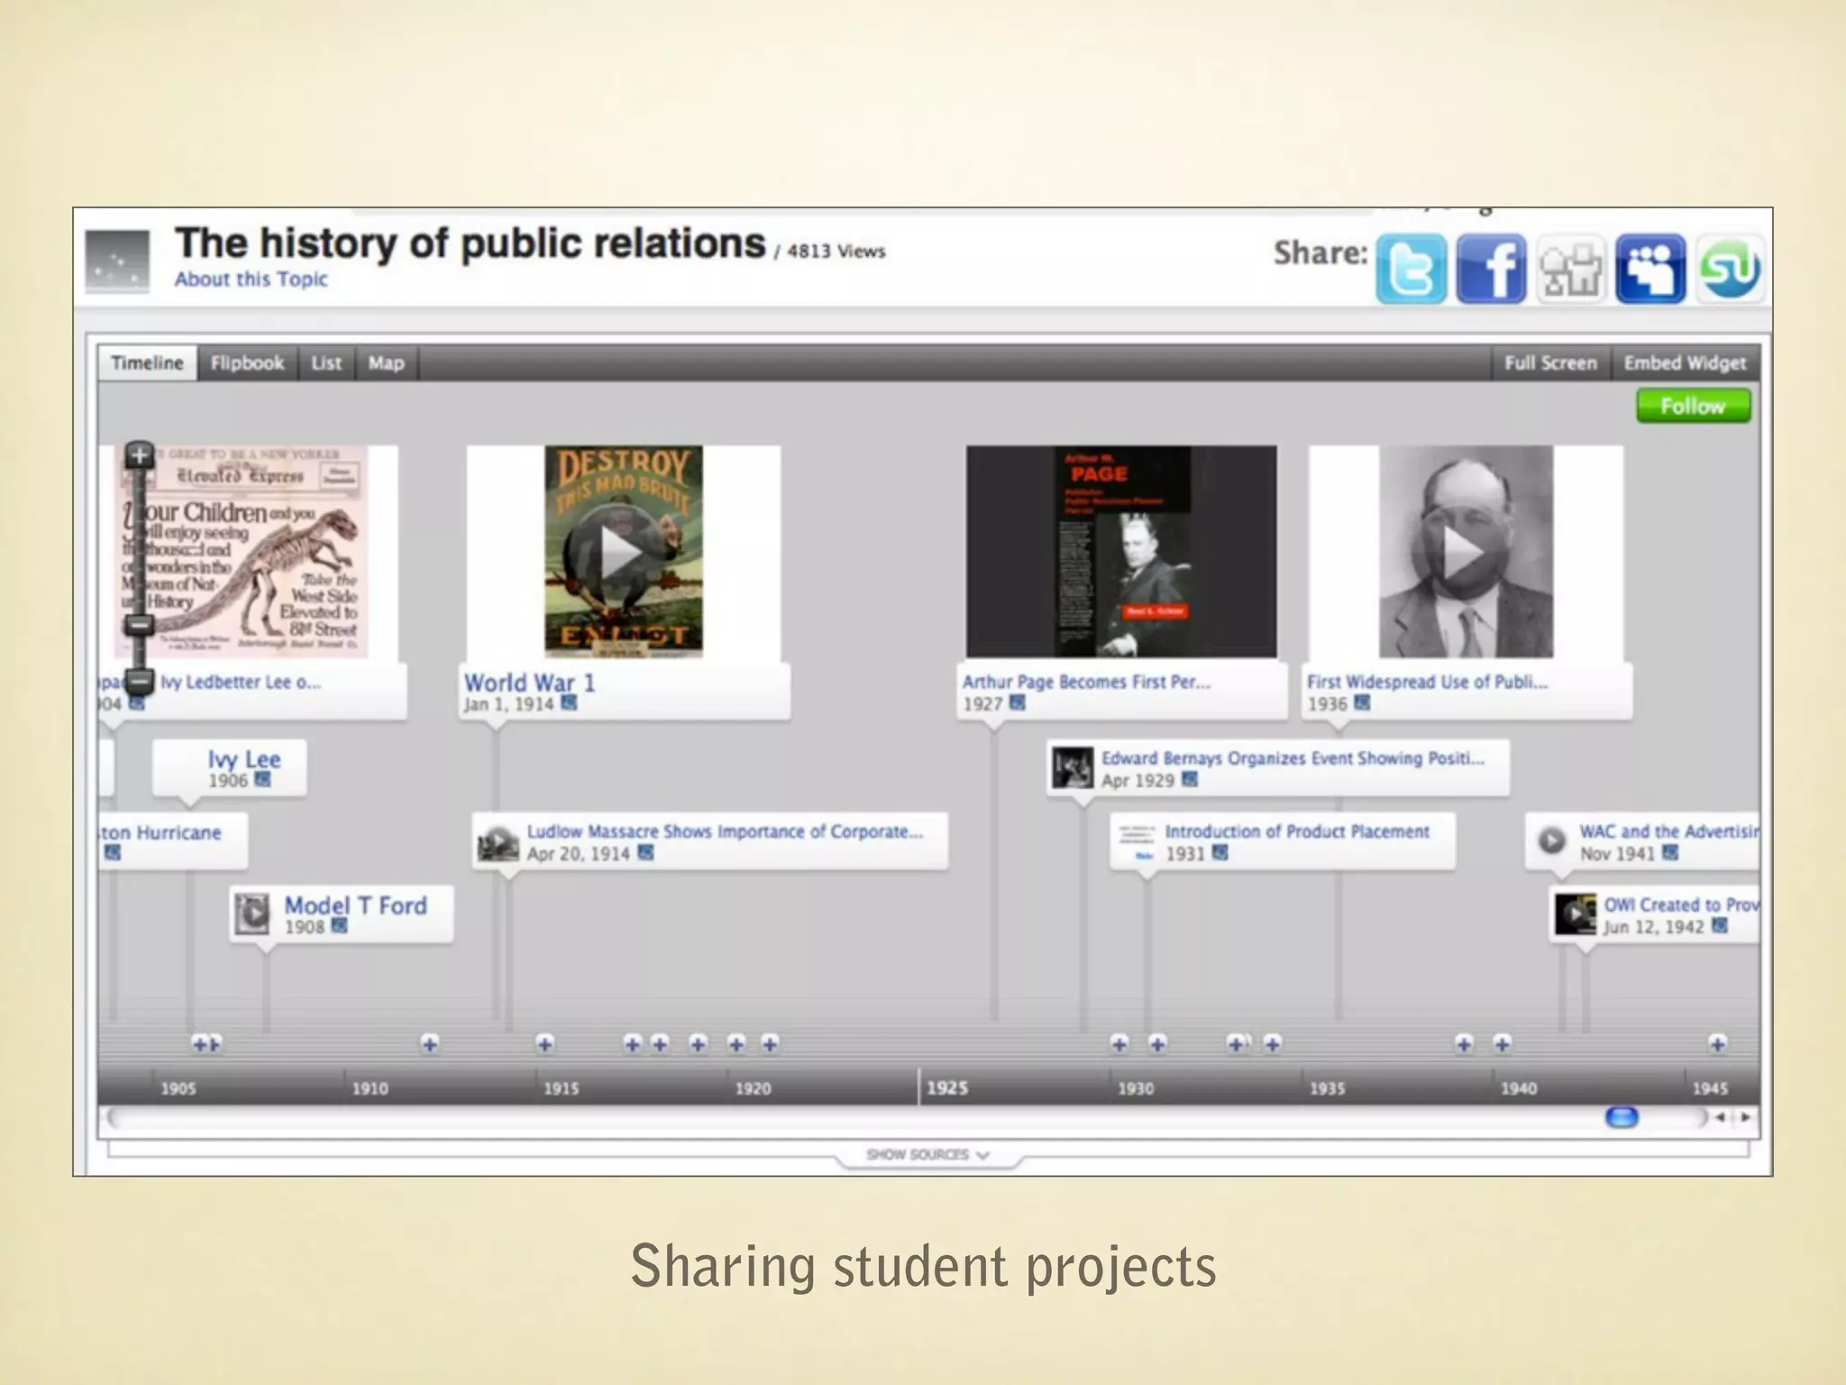Image resolution: width=1846 pixels, height=1385 pixels.
Task: Click the info icon beside Model T Ford 1908
Action: [339, 925]
